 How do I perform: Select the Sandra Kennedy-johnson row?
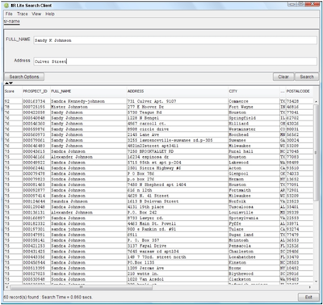pos(159,101)
